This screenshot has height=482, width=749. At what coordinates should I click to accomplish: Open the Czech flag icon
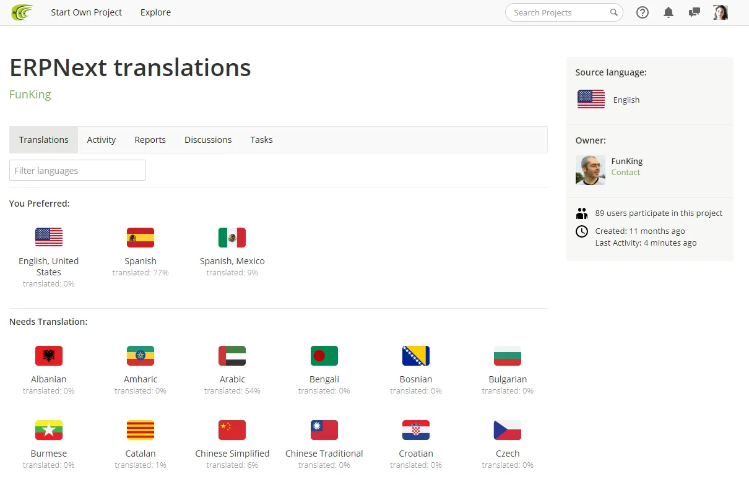tap(508, 430)
